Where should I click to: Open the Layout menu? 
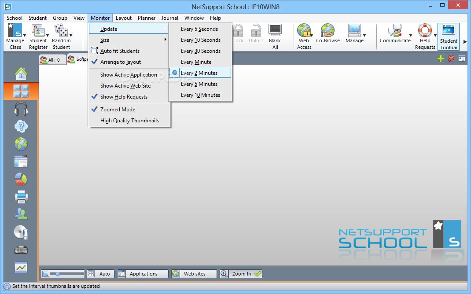[124, 18]
